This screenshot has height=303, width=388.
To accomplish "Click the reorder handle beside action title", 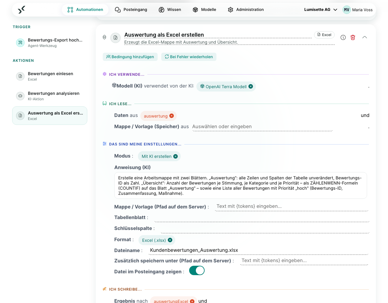I will 104,37.
